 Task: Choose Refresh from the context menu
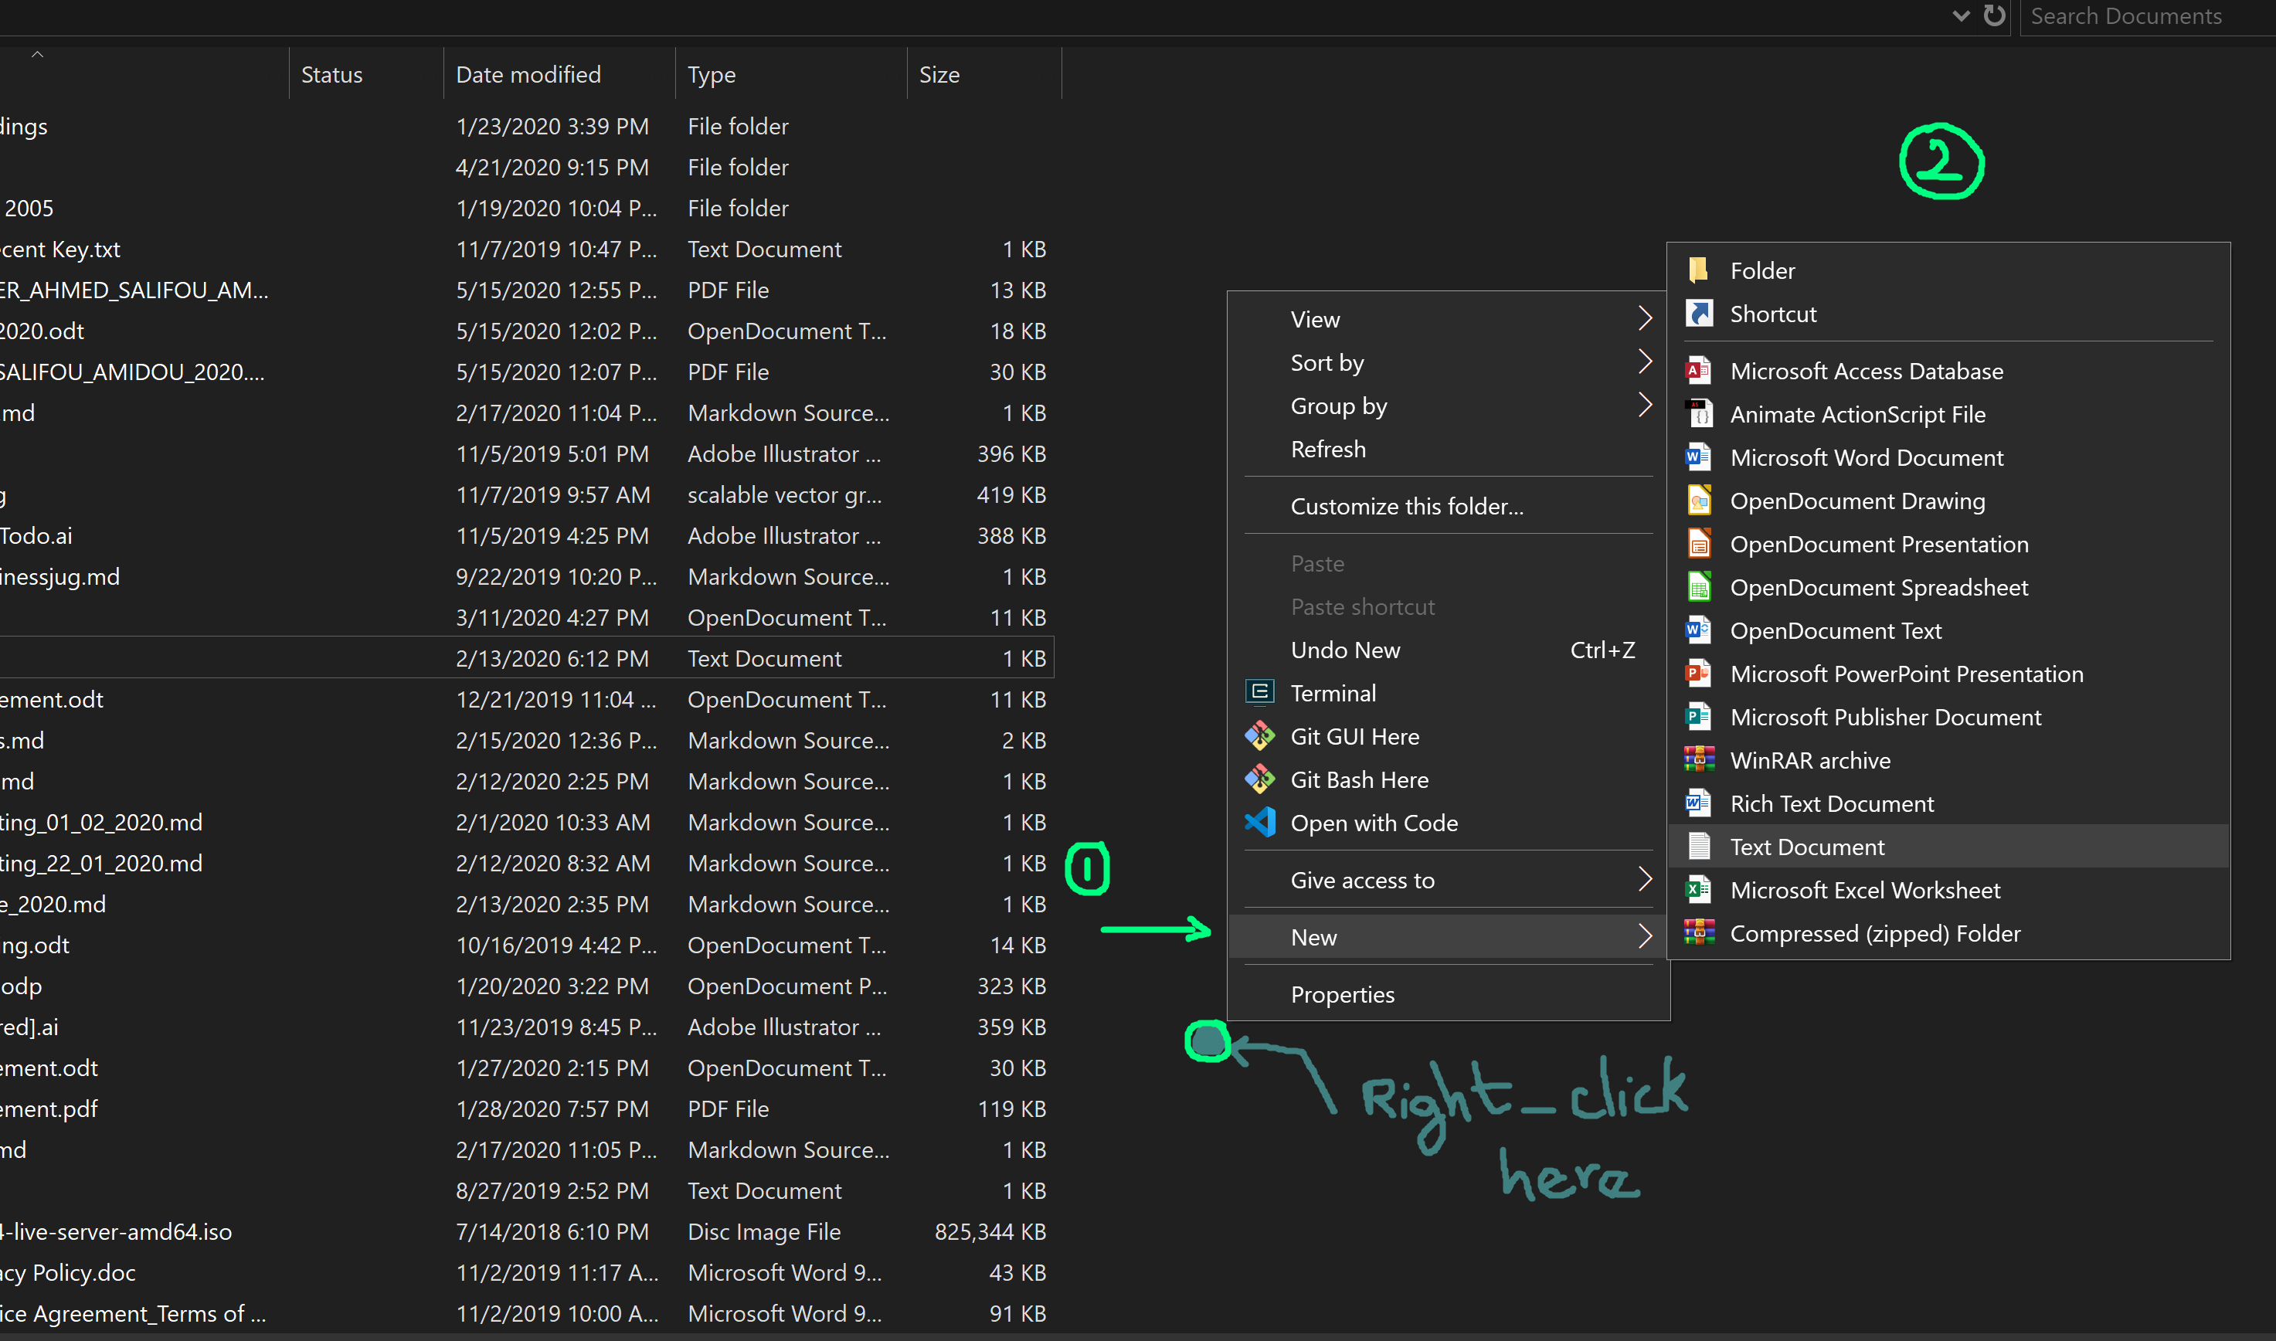1449,449
